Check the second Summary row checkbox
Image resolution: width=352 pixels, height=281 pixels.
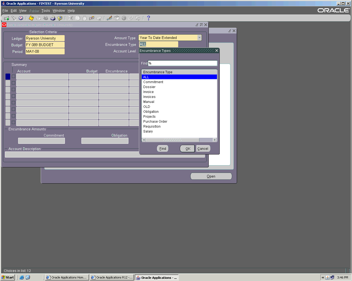tap(13, 83)
